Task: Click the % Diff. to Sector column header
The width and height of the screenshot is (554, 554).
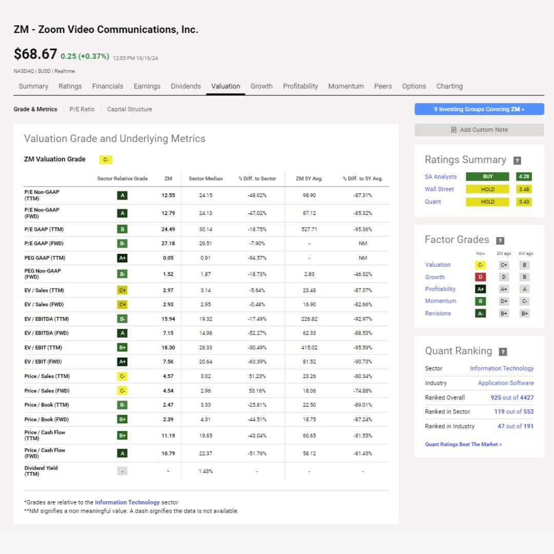Action: click(257, 179)
